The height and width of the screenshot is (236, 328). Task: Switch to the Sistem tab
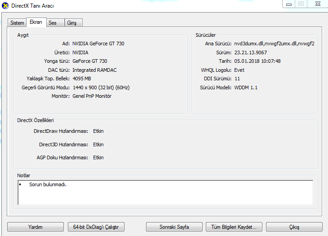(17, 22)
